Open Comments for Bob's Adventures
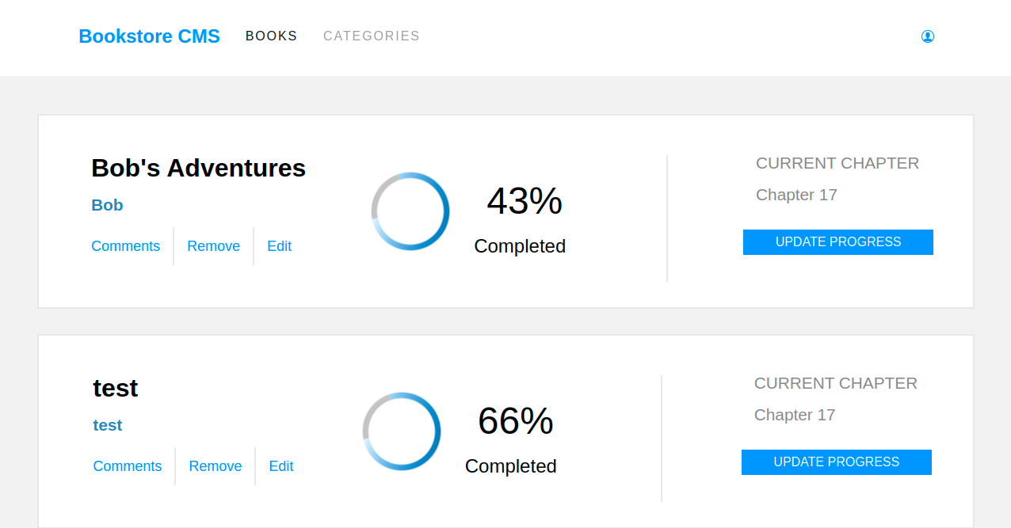 [126, 246]
